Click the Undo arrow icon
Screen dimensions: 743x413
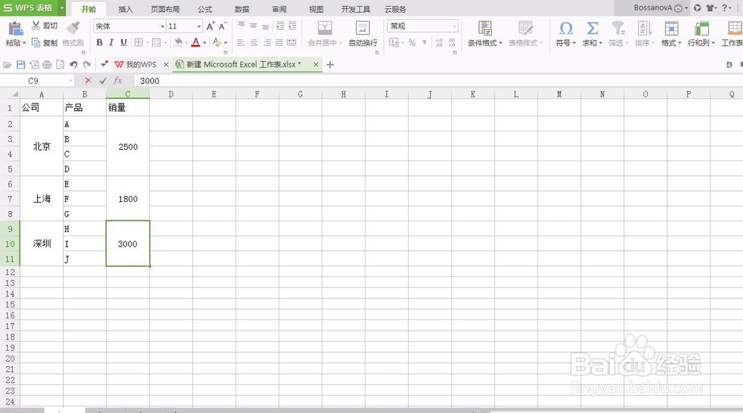tap(74, 65)
